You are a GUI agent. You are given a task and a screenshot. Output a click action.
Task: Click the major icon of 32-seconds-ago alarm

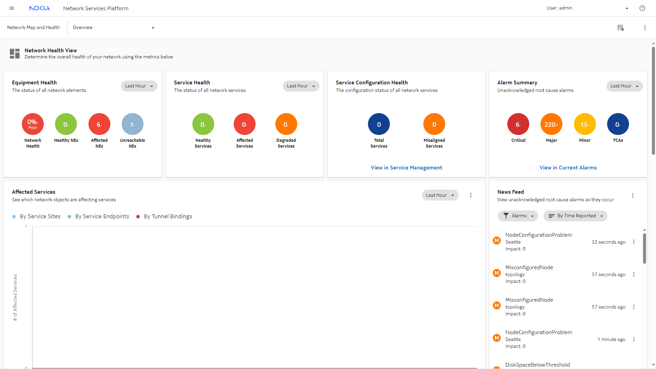pos(497,241)
